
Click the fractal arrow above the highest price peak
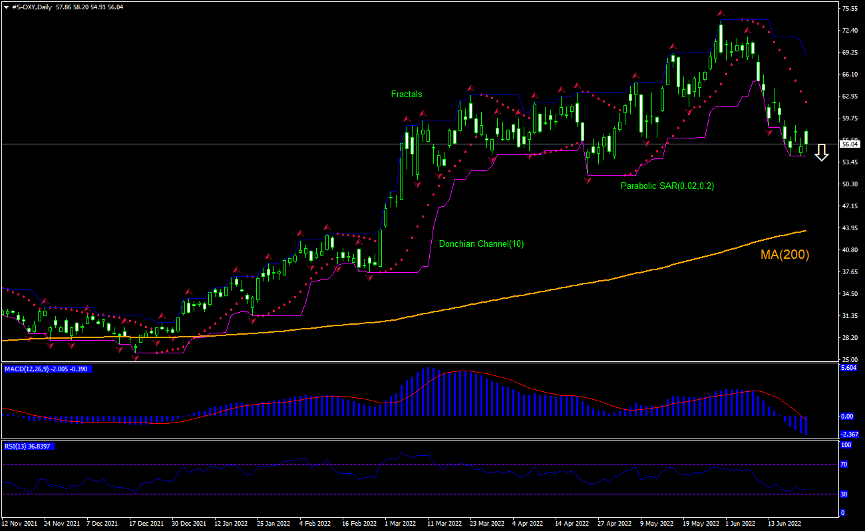(721, 13)
